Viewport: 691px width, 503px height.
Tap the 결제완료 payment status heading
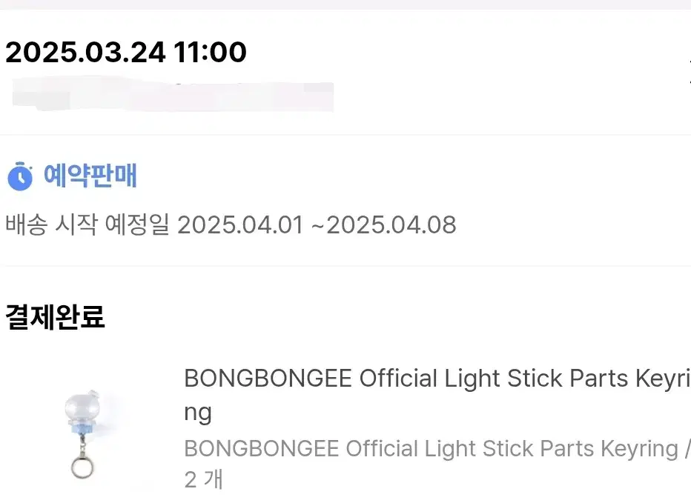coord(55,316)
